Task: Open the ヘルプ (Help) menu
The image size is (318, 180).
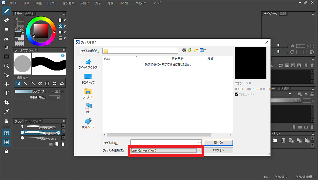Action: coord(157,3)
